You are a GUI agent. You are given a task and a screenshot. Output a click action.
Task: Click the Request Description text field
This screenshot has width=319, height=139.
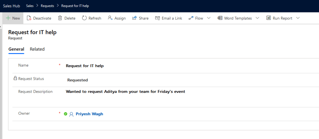pyautogui.click(x=125, y=92)
